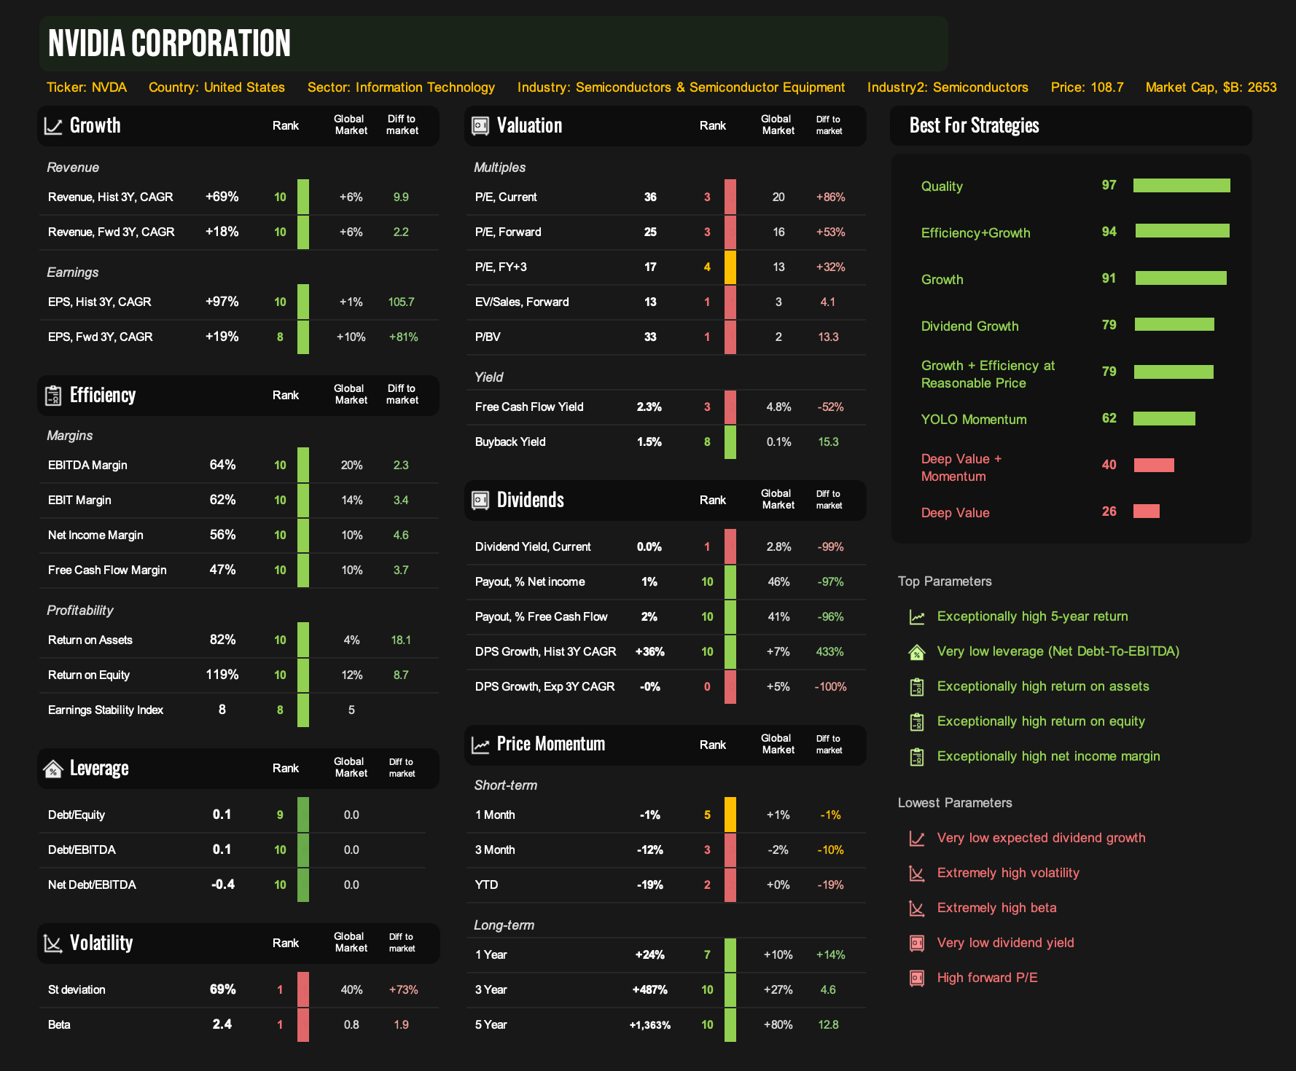Click icon beside Extremely high beta
Screen dimensions: 1296x1071
click(x=917, y=909)
